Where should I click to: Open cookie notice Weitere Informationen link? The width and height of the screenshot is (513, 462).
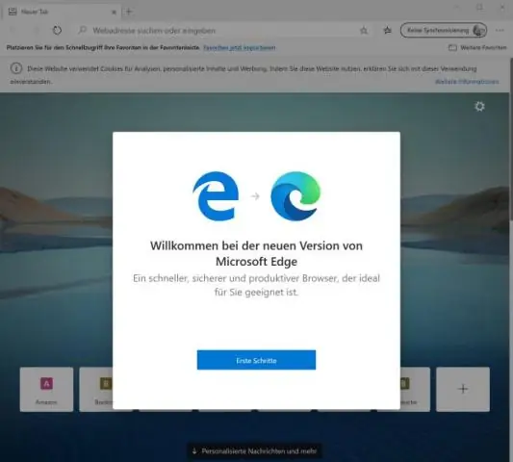tap(467, 82)
